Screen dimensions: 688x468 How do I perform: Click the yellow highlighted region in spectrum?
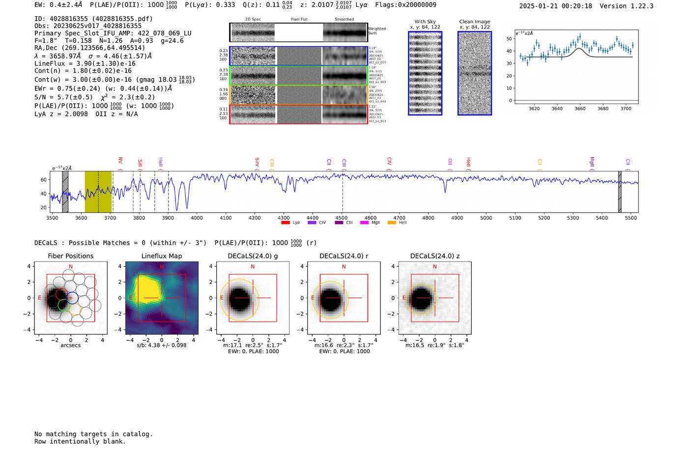[98, 192]
